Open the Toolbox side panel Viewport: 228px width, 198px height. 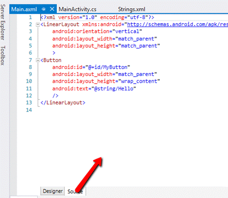[3, 55]
